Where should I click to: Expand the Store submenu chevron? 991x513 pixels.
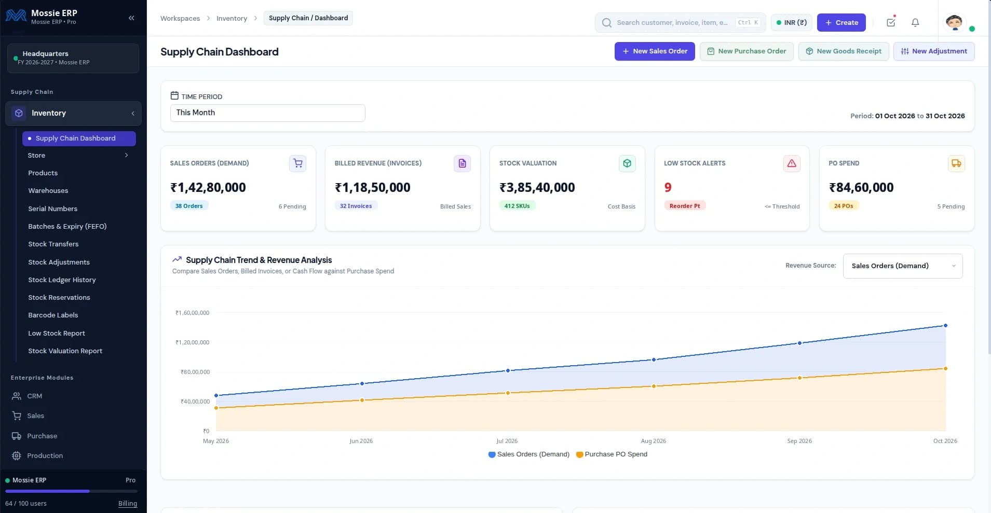point(126,155)
